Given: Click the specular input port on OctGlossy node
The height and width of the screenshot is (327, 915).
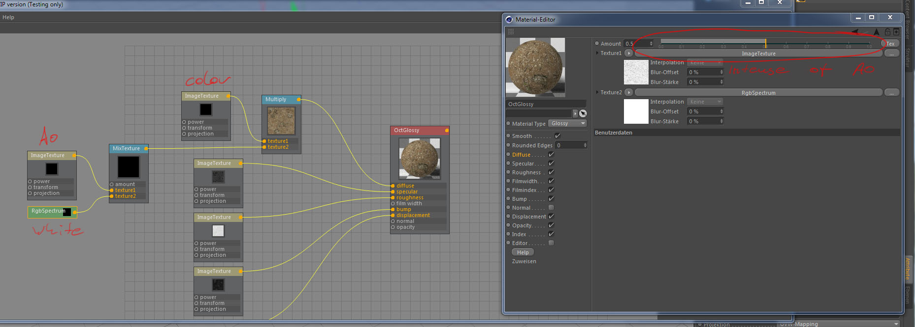Looking at the screenshot, I should tap(392, 192).
